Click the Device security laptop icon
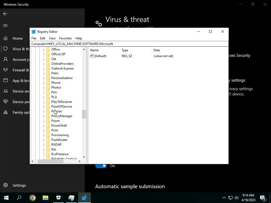271x203 pixels. [6, 91]
